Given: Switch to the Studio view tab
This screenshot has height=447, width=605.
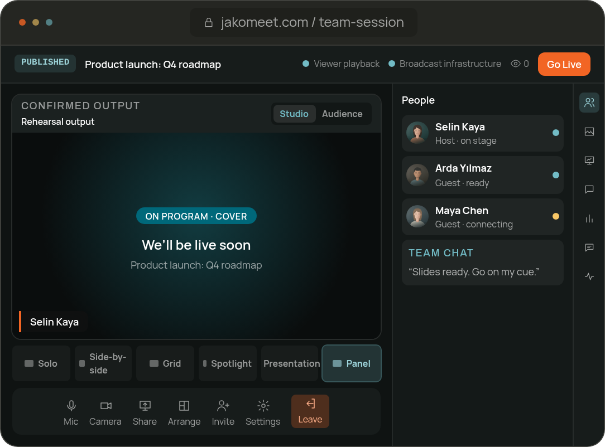Looking at the screenshot, I should tap(294, 114).
